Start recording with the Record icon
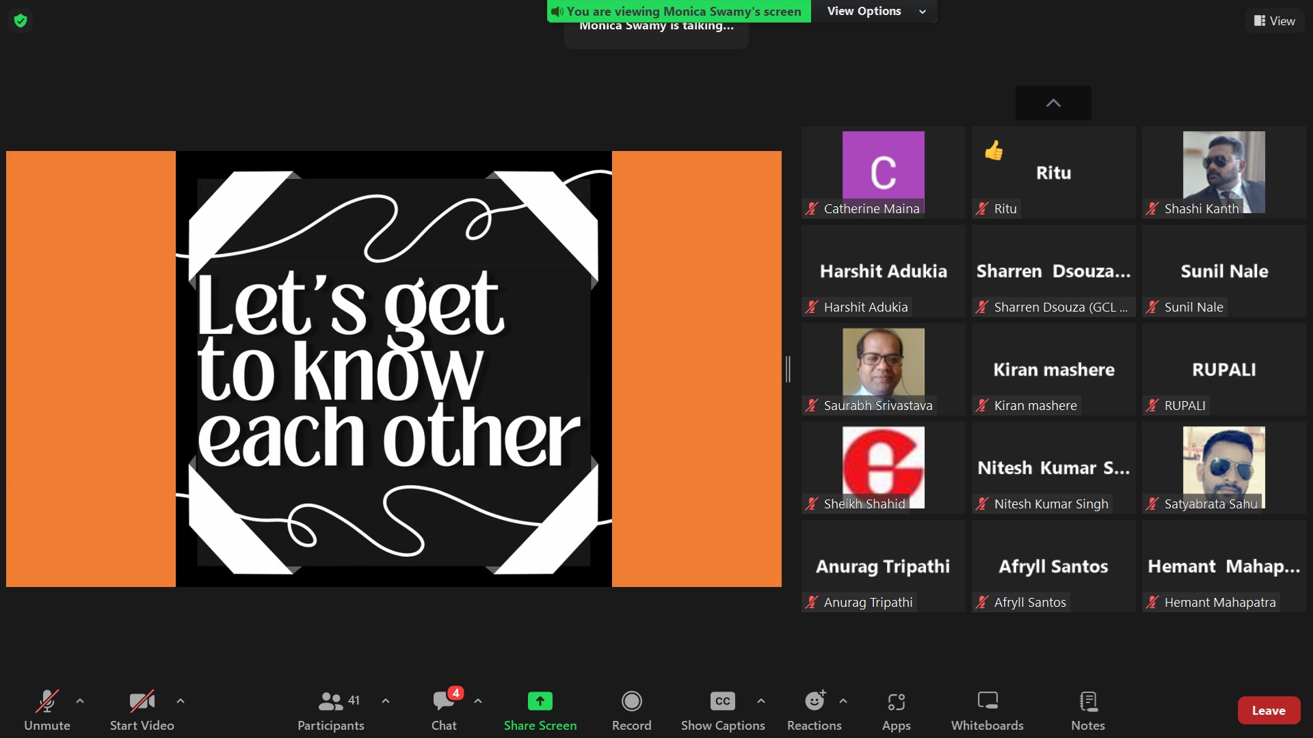The image size is (1313, 738). pyautogui.click(x=631, y=702)
